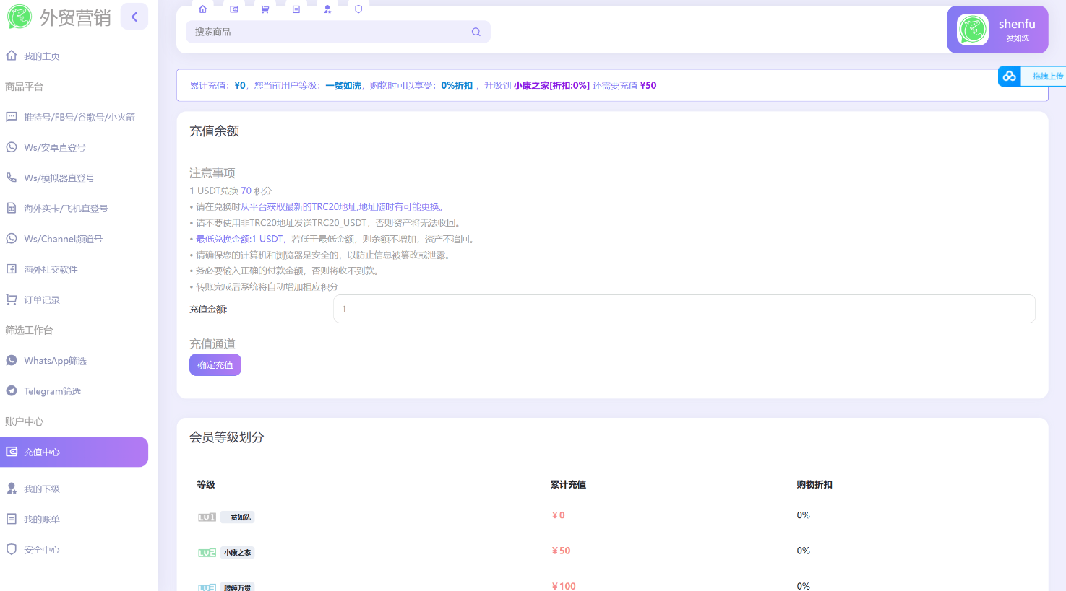
Task: Click the 0% discount in the 一贫如洗 row
Action: (804, 515)
